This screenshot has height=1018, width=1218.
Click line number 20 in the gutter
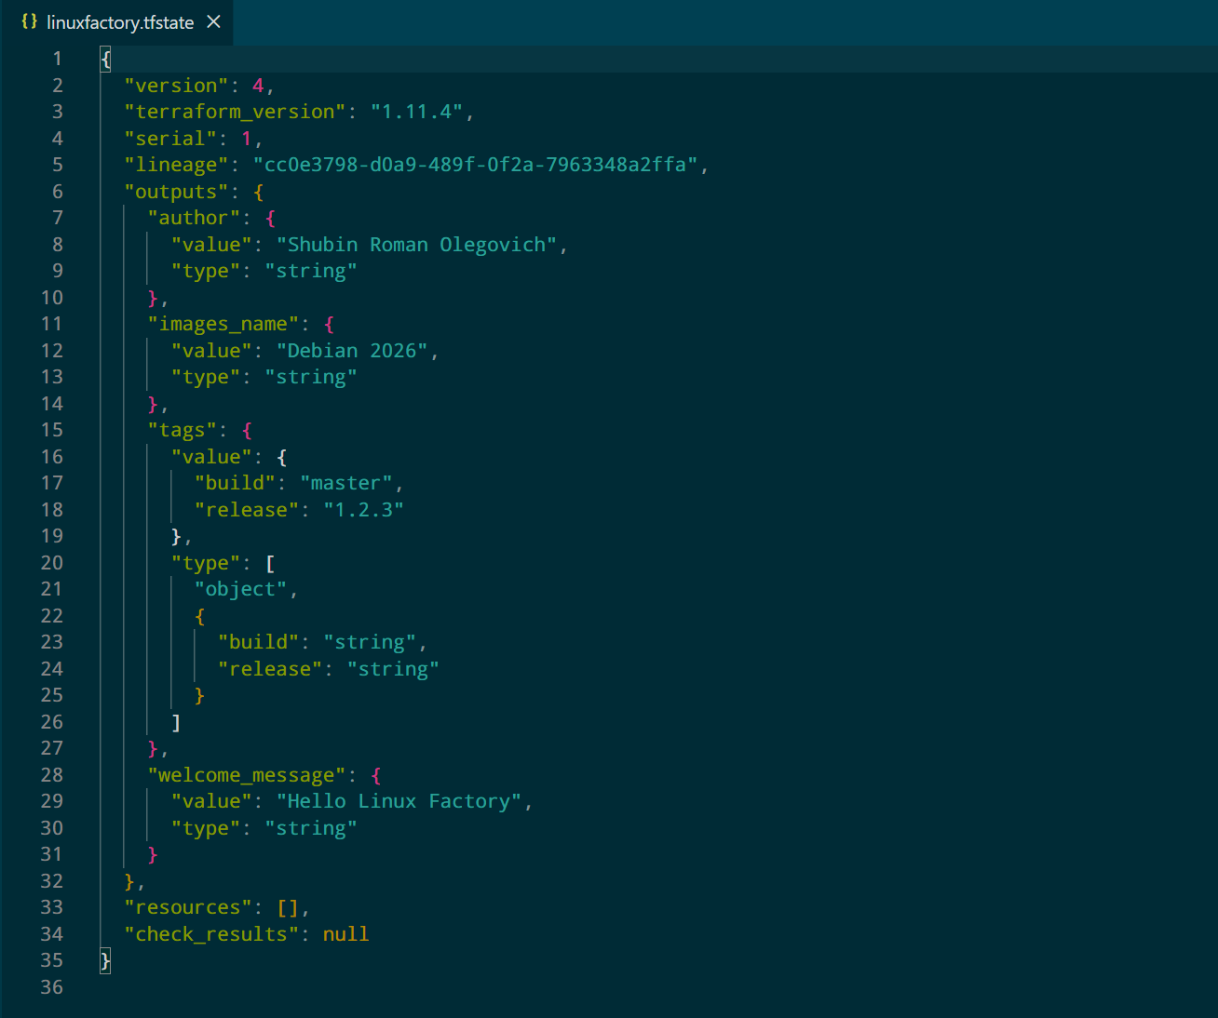[x=52, y=563]
